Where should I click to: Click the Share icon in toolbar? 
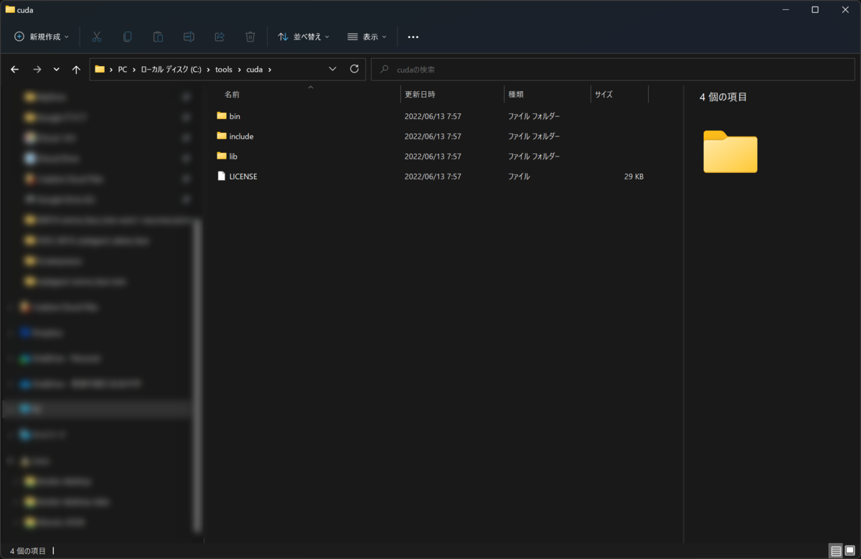pyautogui.click(x=220, y=37)
